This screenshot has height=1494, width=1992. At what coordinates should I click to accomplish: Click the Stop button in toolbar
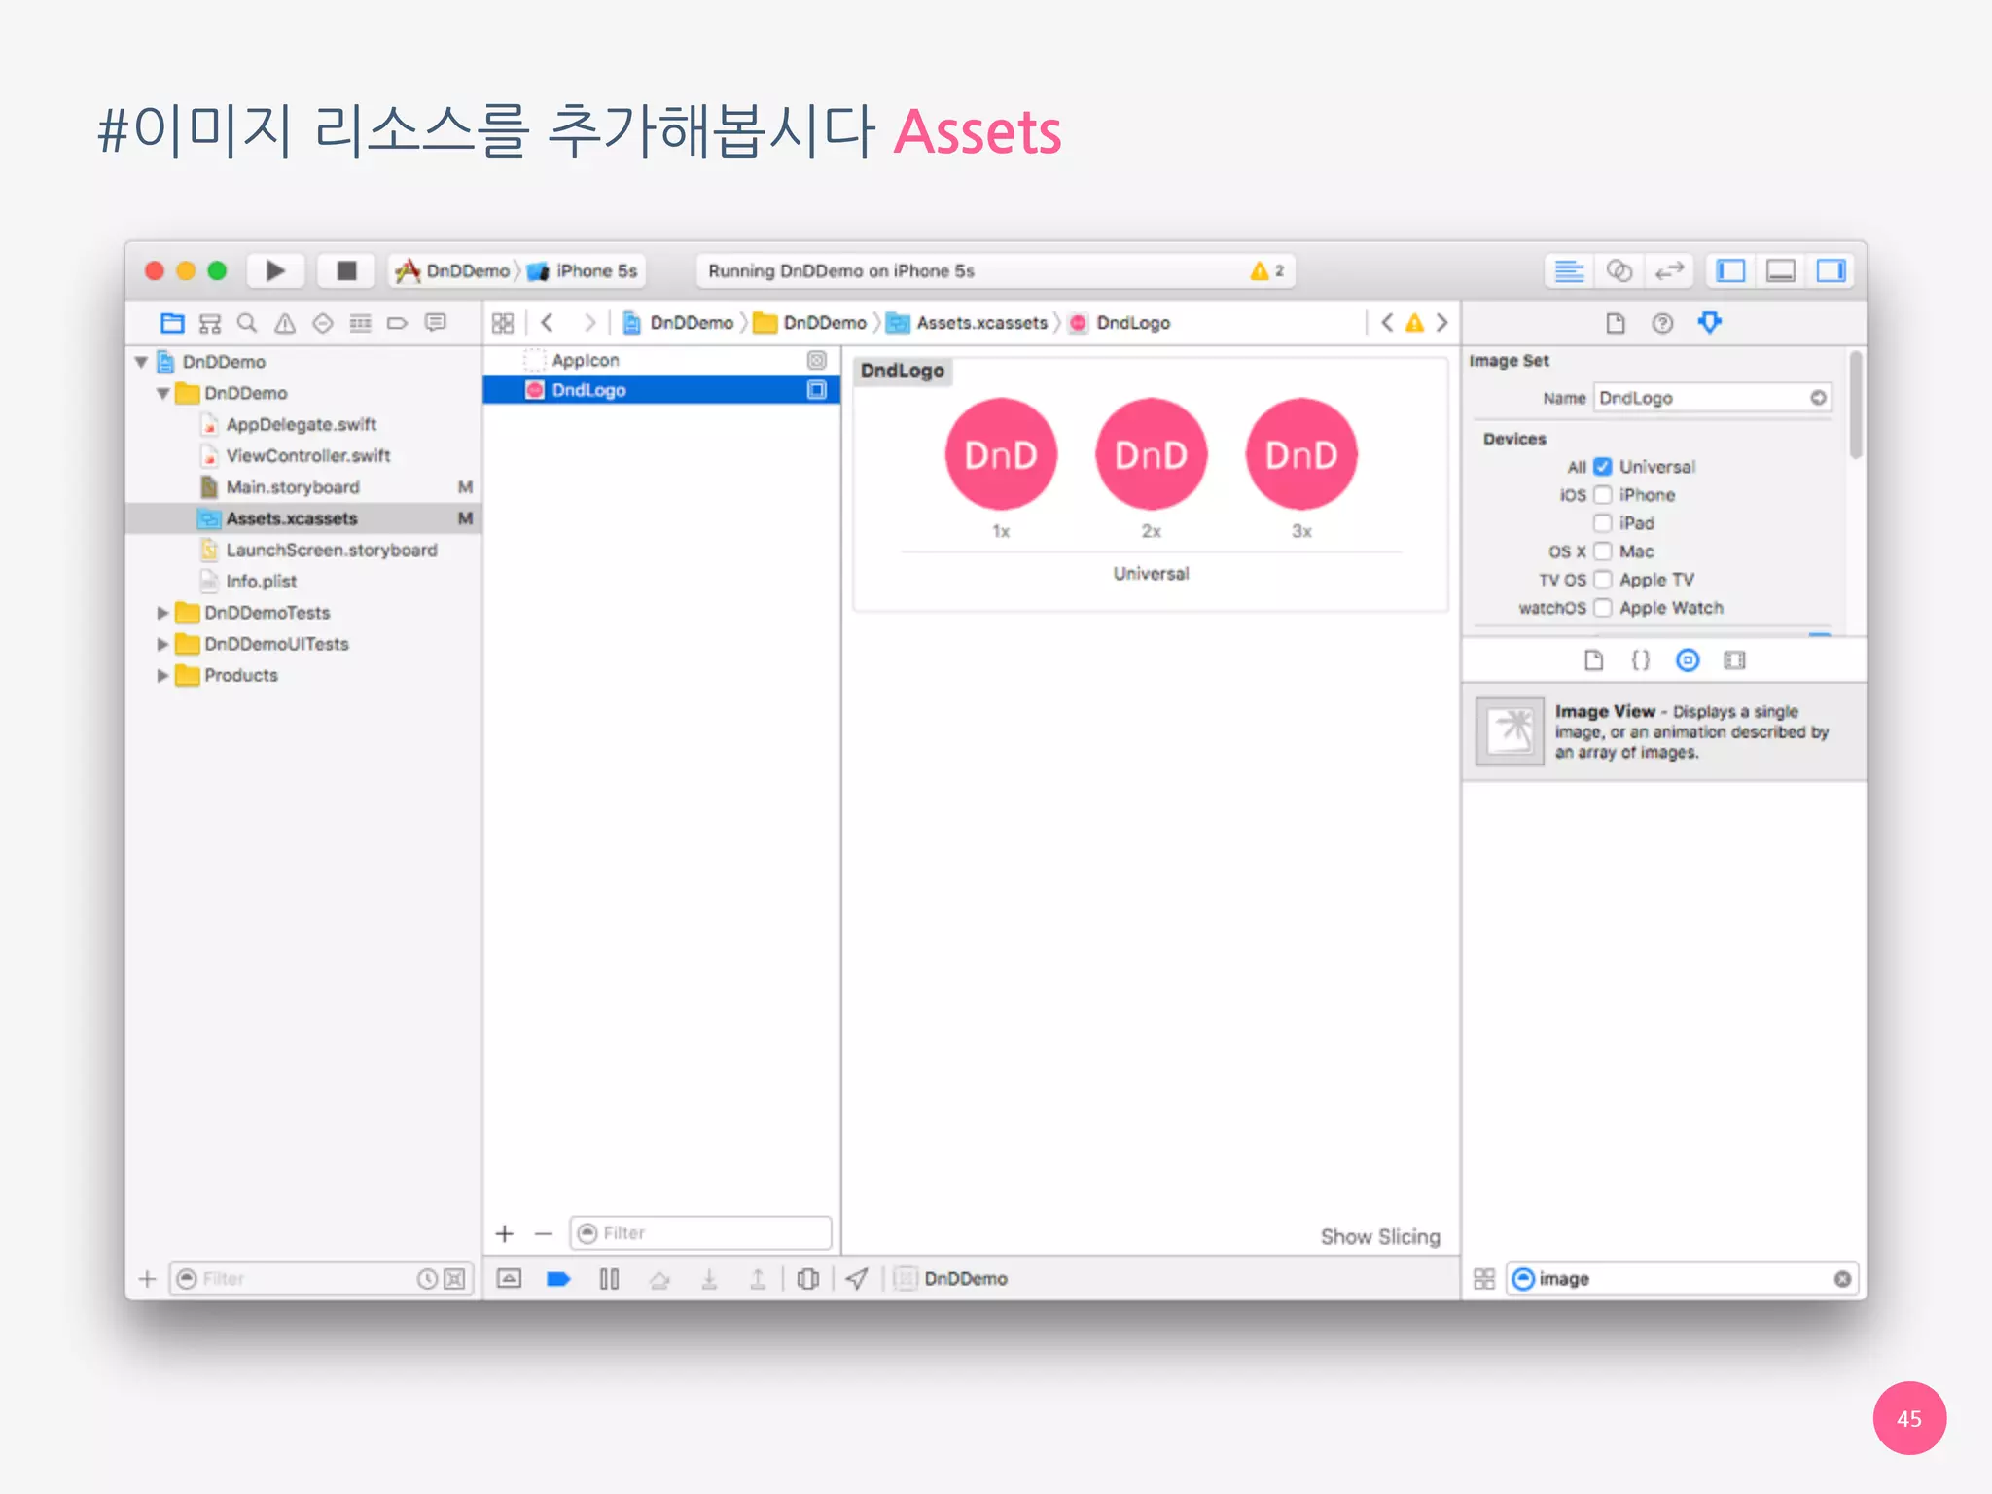(x=346, y=270)
